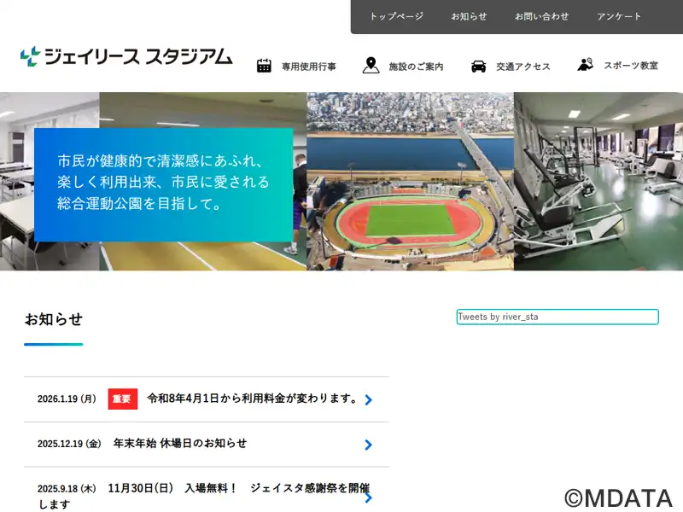Click the training gym photo

point(598,181)
